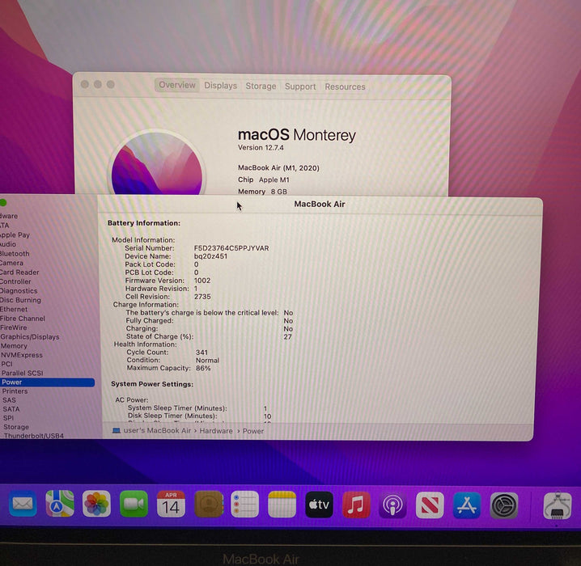Select Bluetooth in the sidebar
581x566 pixels.
click(x=15, y=253)
